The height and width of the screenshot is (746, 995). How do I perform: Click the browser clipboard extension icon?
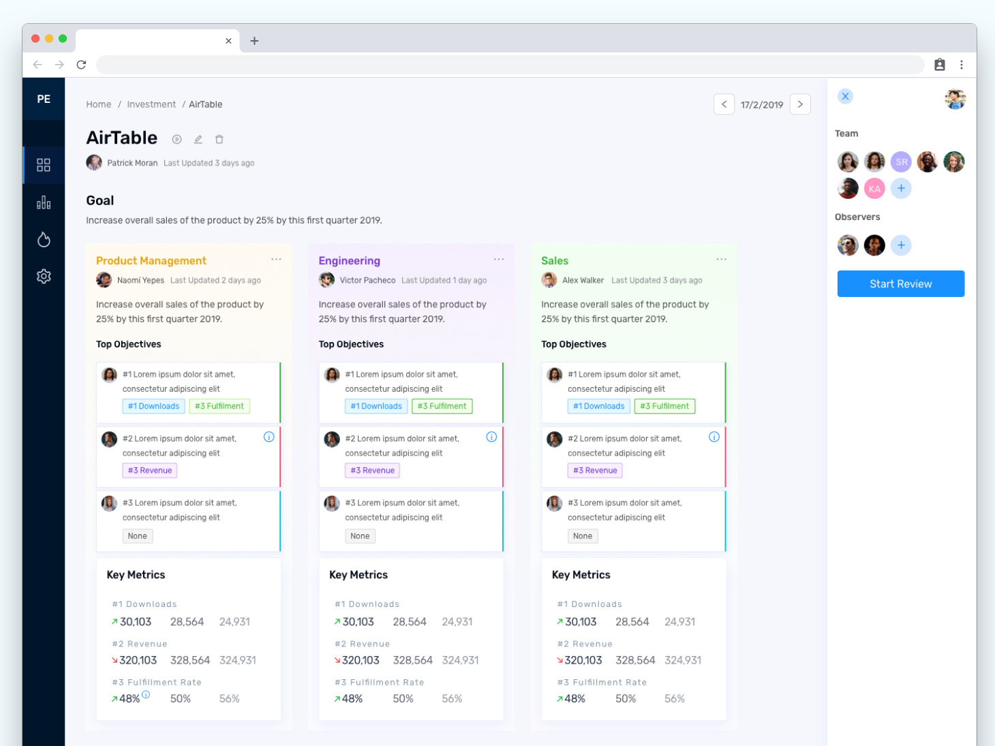pyautogui.click(x=940, y=65)
